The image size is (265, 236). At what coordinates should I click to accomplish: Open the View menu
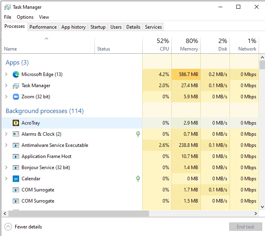coord(44,17)
